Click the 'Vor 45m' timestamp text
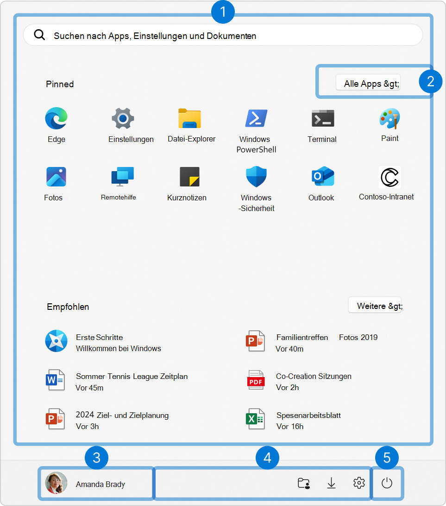The height and width of the screenshot is (506, 446). tap(89, 388)
